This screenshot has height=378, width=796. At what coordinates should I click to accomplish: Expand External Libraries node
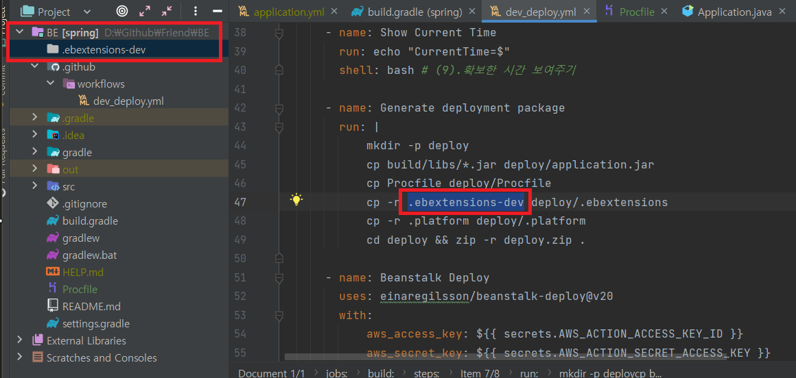pos(20,340)
